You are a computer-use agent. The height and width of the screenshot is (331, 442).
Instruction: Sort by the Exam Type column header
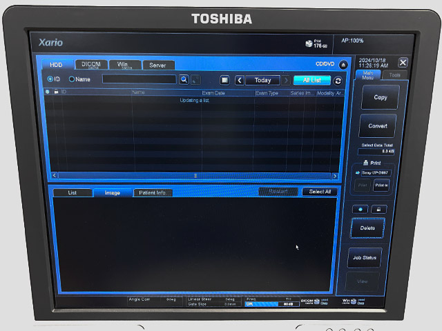(271, 93)
